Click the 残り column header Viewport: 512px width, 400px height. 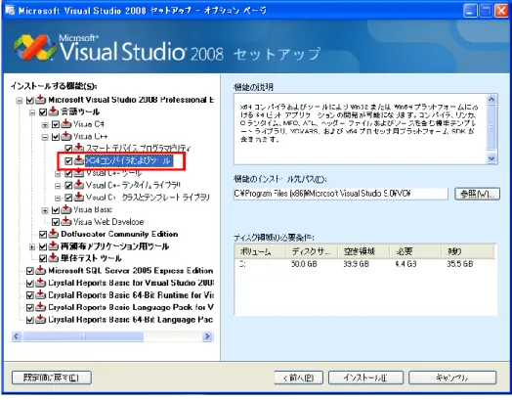tap(468, 251)
